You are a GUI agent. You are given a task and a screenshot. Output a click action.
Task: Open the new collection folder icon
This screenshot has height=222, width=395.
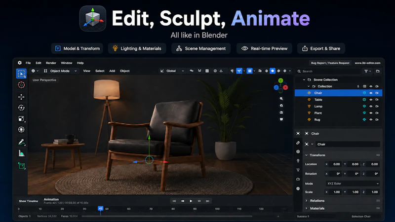(378, 71)
